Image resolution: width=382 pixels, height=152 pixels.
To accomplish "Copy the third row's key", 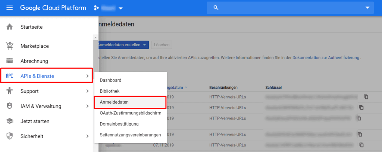I will (359, 118).
